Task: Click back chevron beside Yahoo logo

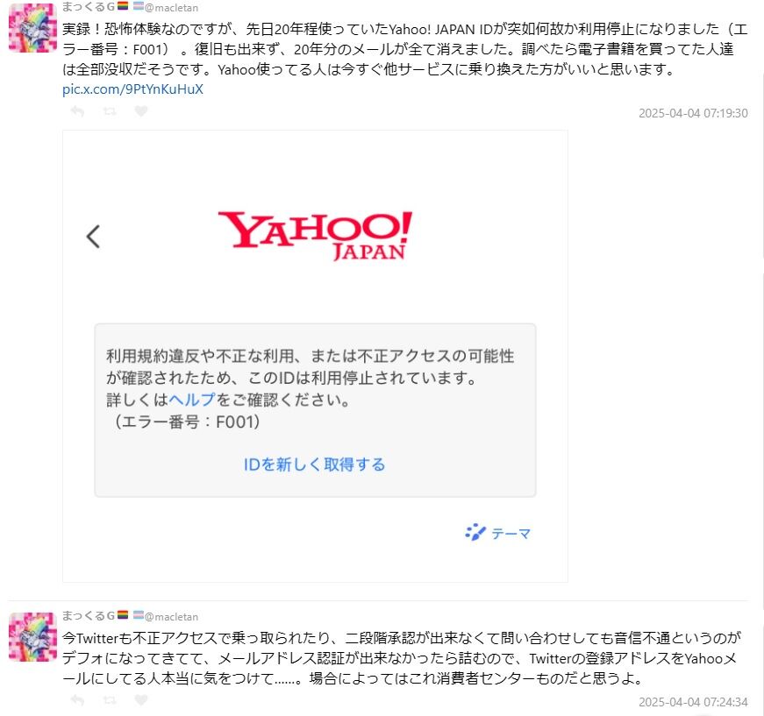Action: point(93,237)
